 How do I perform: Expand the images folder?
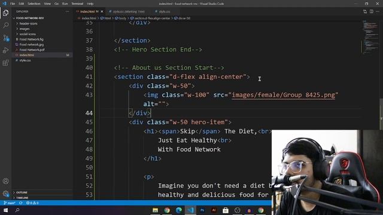pos(24,29)
